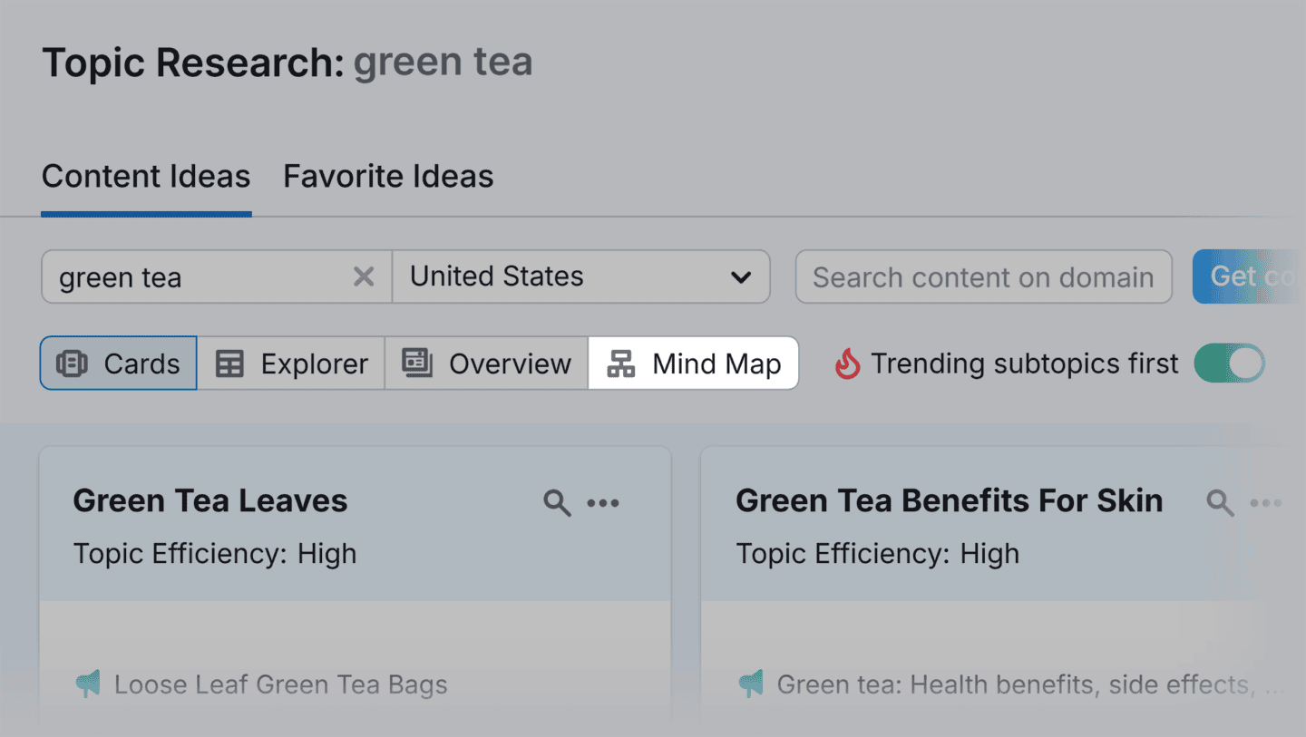This screenshot has height=737, width=1306.
Task: Clear the green tea search query
Action: tap(364, 276)
